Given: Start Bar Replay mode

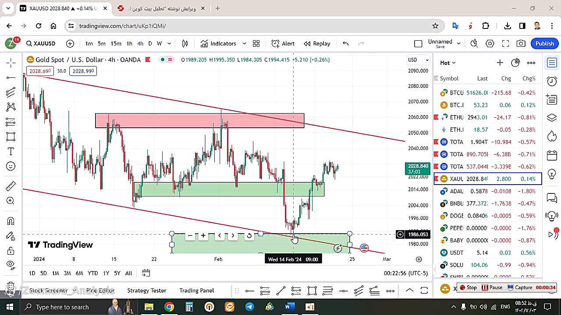Looking at the screenshot, I should click(317, 43).
